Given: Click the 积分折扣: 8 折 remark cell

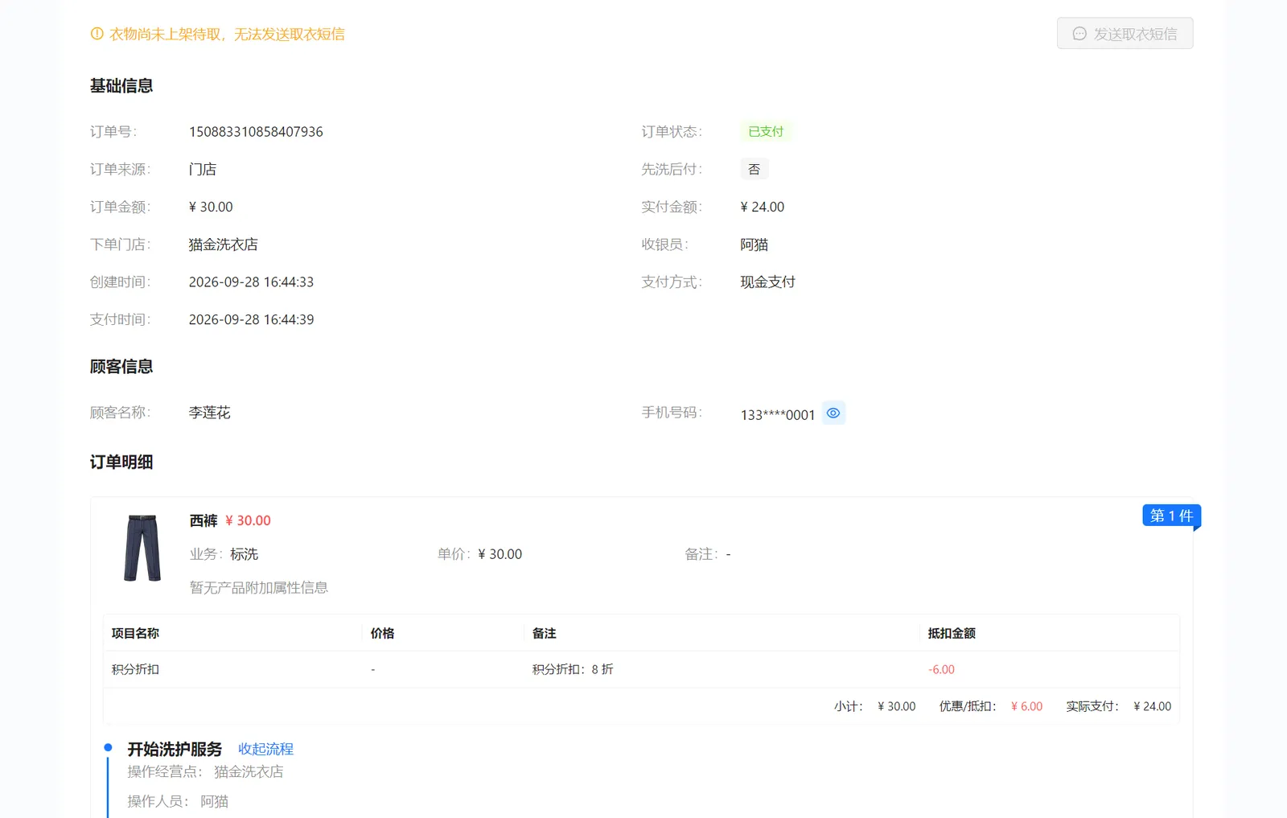Looking at the screenshot, I should tap(573, 669).
